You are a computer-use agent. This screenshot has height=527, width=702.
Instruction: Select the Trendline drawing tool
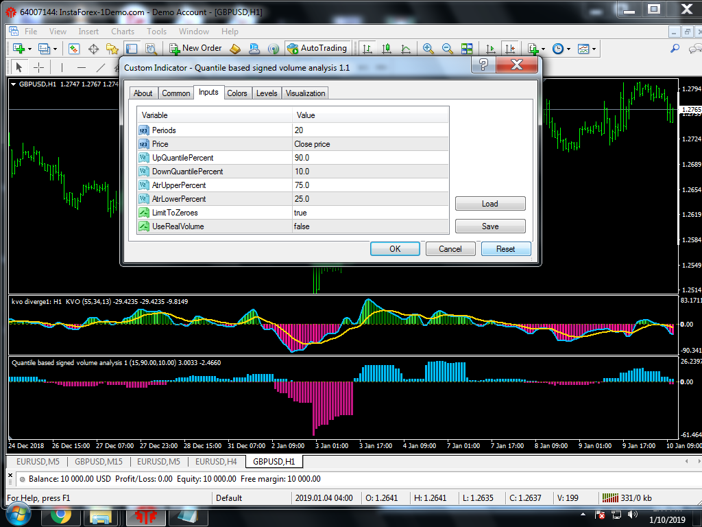click(101, 68)
